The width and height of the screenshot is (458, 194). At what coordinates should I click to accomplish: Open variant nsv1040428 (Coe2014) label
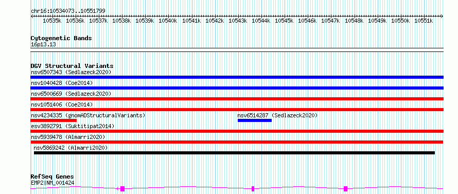[x=62, y=83]
